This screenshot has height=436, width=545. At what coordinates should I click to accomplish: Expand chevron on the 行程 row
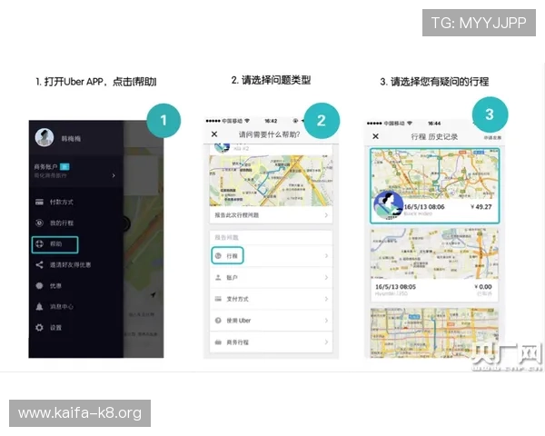tap(326, 256)
